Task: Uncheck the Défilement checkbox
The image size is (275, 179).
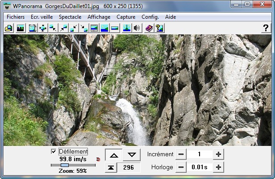Action: [54, 151]
